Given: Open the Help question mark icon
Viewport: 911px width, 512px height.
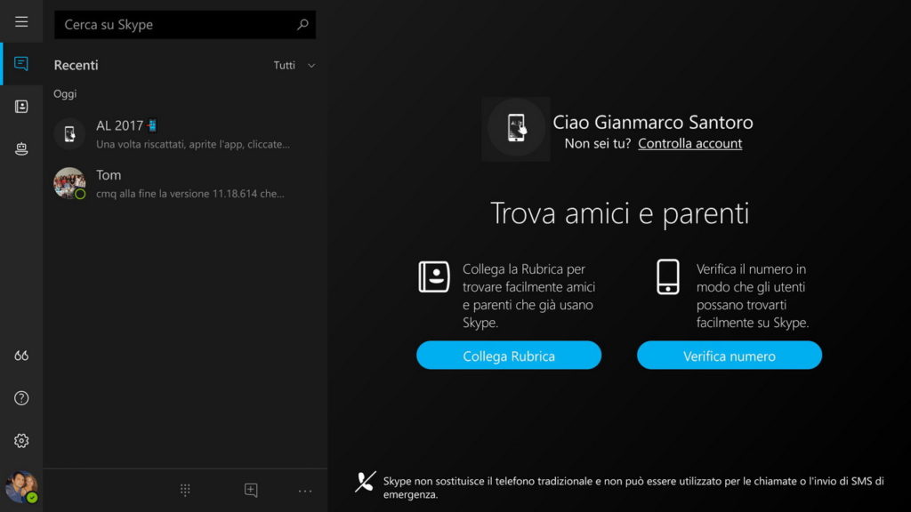Looking at the screenshot, I should click(x=21, y=398).
